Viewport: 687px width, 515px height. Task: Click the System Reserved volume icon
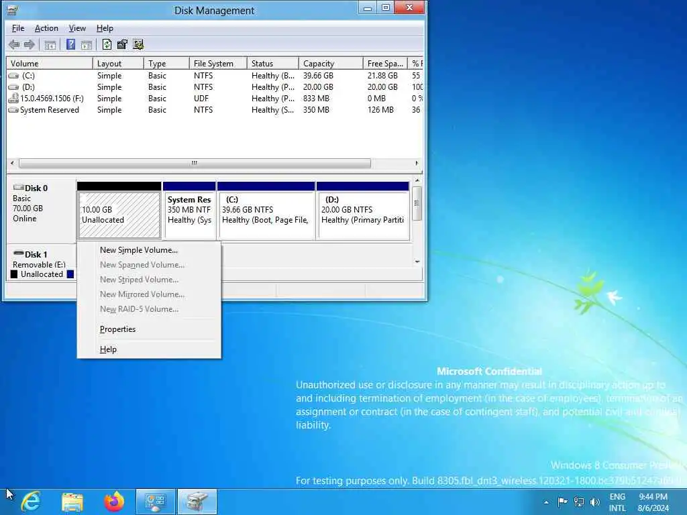(13, 110)
